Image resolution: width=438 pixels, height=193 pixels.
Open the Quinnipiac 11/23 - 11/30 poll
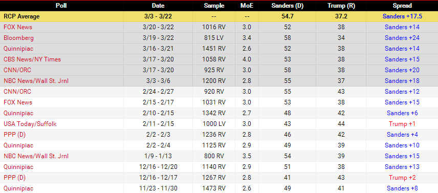[18, 188]
